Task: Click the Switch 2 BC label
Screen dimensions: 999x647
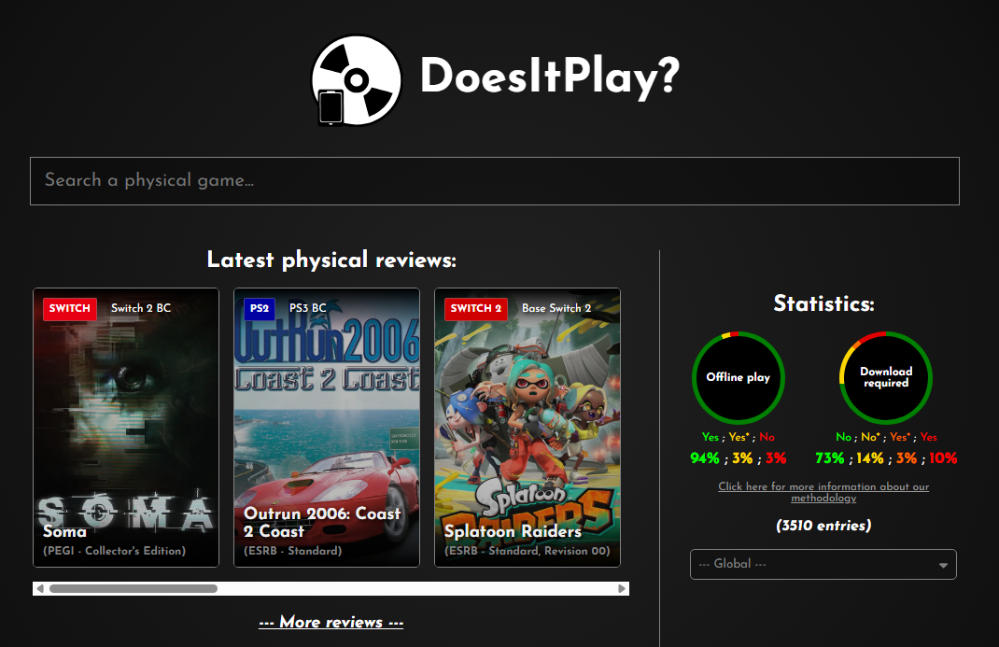Action: click(141, 308)
